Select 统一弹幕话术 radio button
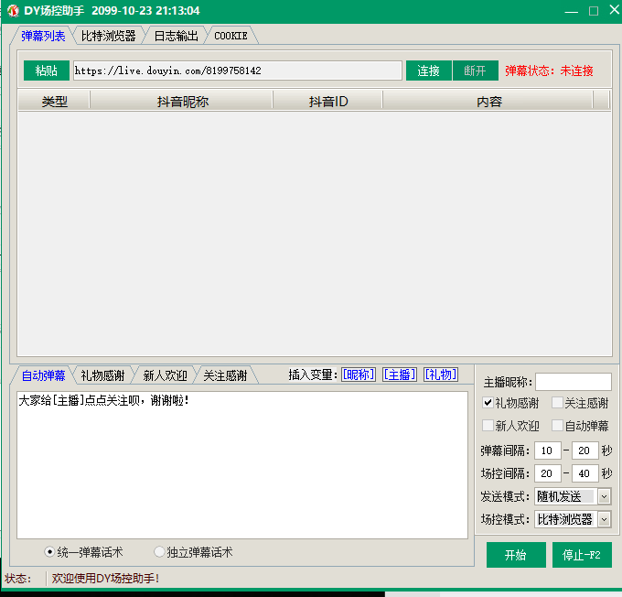 coord(84,552)
